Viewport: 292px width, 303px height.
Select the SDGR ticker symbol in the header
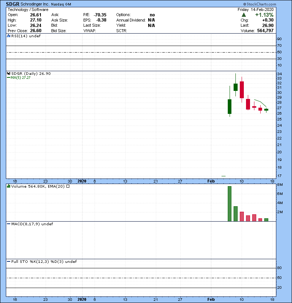point(12,4)
